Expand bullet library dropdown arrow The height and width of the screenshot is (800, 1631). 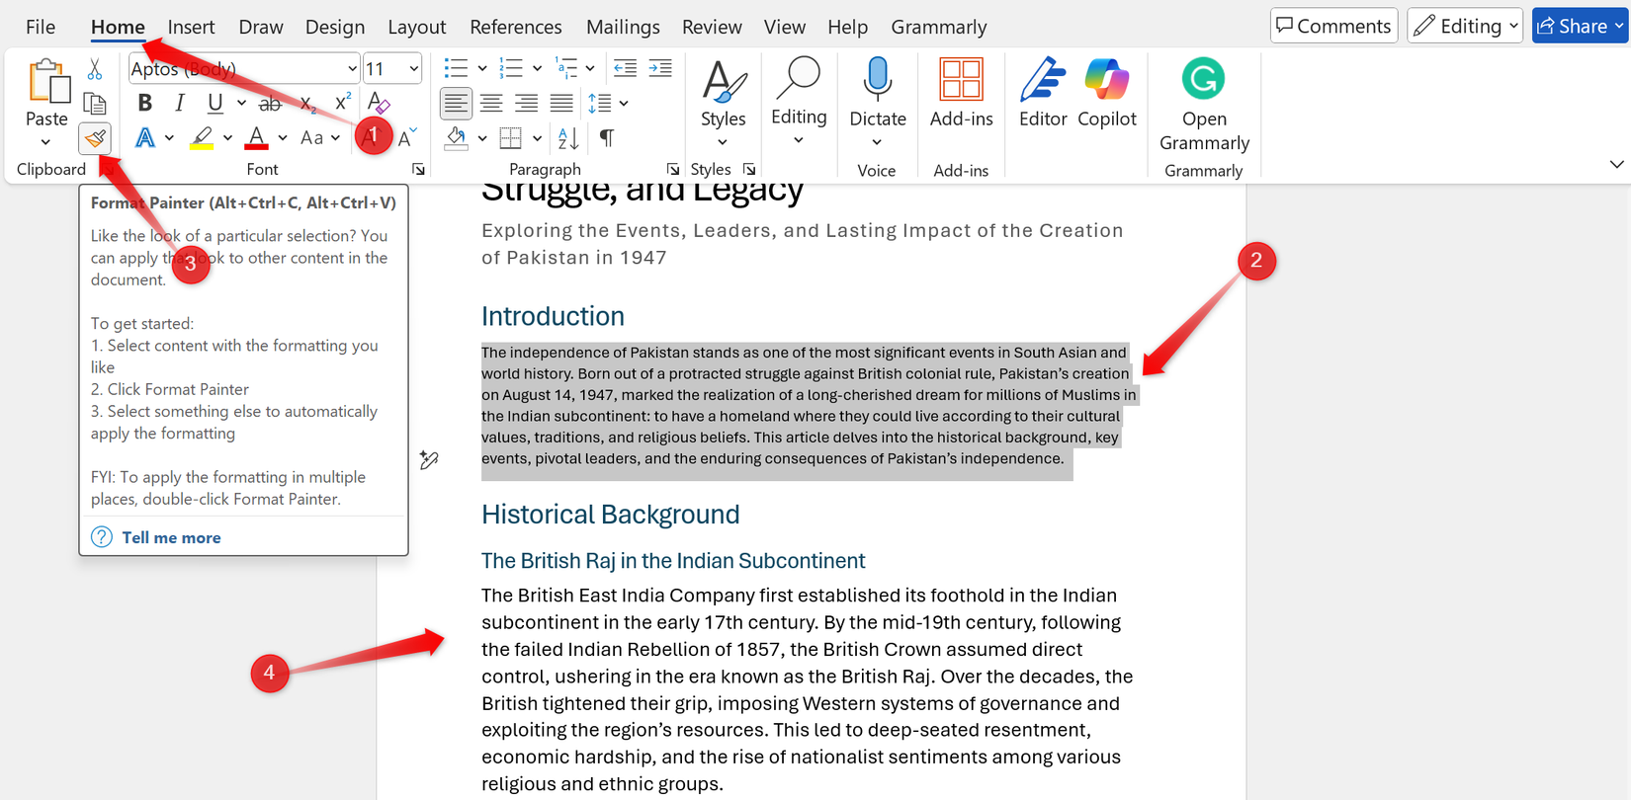(482, 68)
